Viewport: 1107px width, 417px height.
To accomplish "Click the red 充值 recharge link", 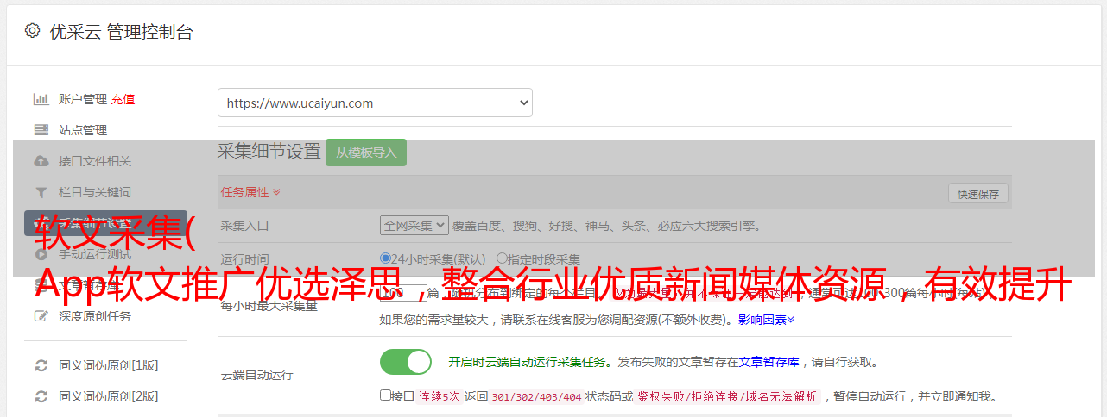I will click(x=123, y=99).
